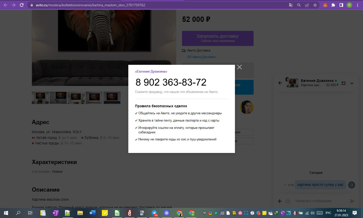Open LibreOffice Calc from the taskbar
363x218 pixels.
tap(117, 213)
